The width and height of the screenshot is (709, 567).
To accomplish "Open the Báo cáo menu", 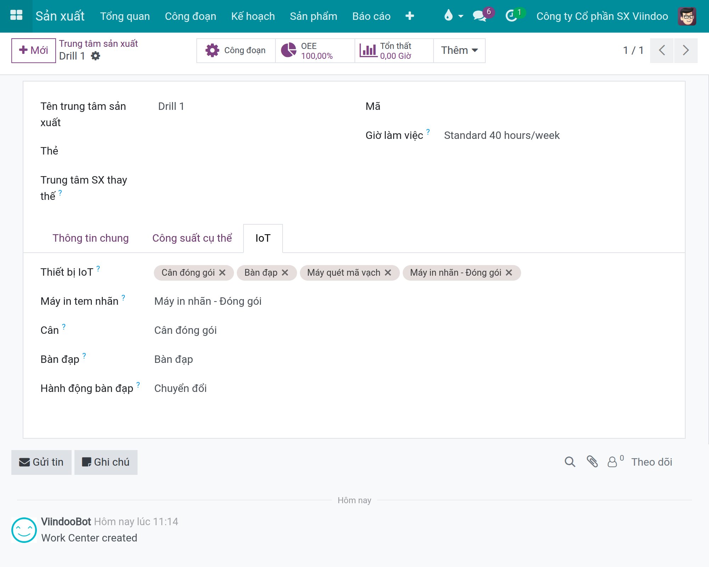I will (x=372, y=16).
